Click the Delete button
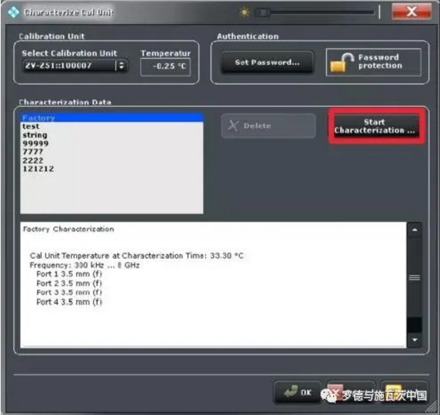Screen dimensions: 440x415 pos(268,127)
